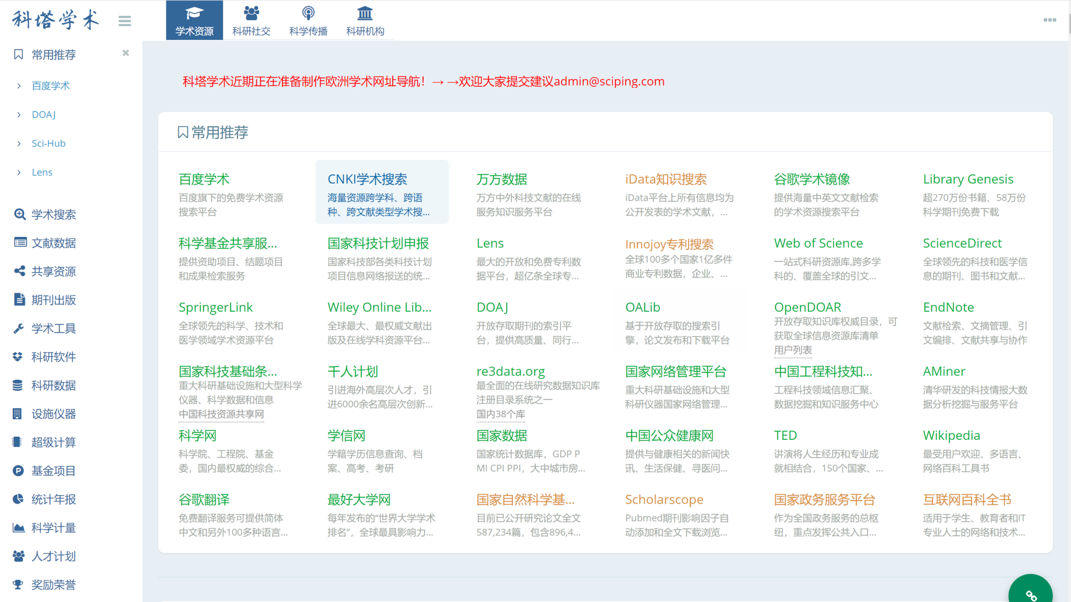This screenshot has width=1071, height=602.
Task: Toggle the hamburger sidebar menu
Action: (x=124, y=21)
